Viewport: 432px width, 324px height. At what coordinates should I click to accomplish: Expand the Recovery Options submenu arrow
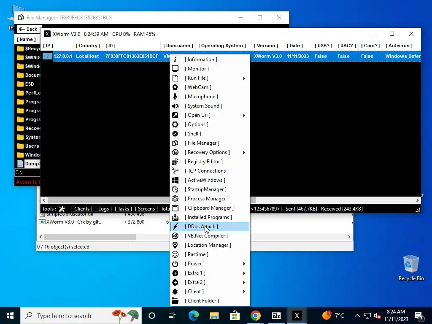[x=244, y=152]
